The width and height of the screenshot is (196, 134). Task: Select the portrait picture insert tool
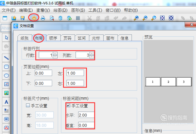pos(6,84)
